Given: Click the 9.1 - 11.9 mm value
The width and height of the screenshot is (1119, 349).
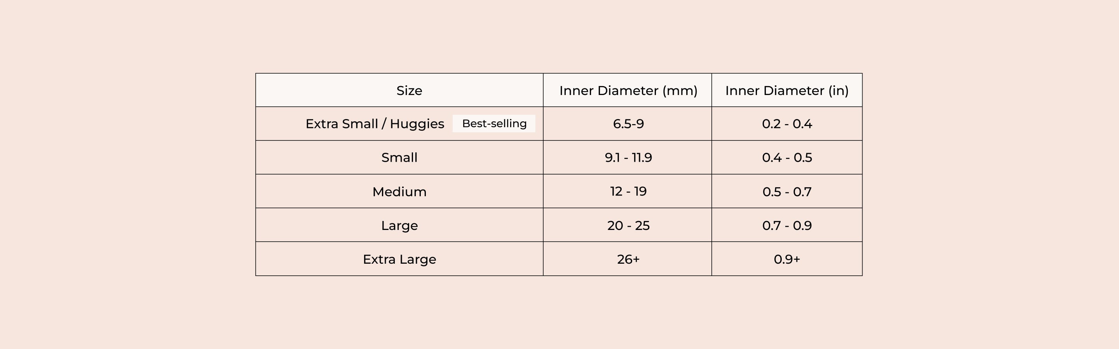Looking at the screenshot, I should [x=628, y=157].
